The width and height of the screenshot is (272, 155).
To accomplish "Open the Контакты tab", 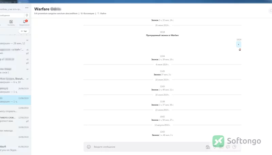I will (11, 23).
